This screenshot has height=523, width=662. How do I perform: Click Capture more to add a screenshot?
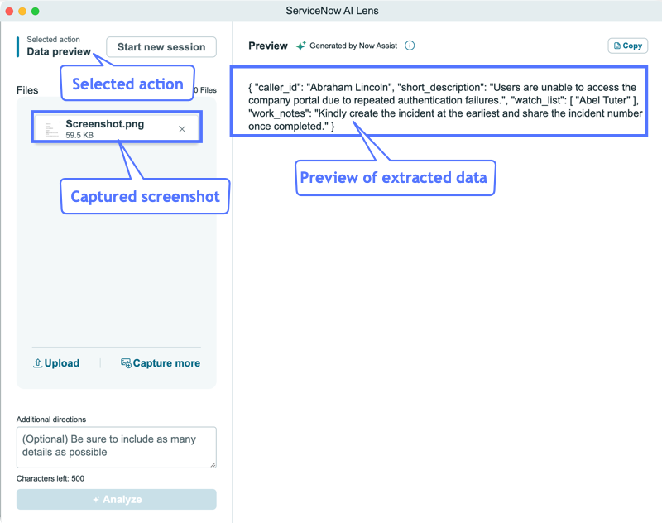pyautogui.click(x=161, y=363)
